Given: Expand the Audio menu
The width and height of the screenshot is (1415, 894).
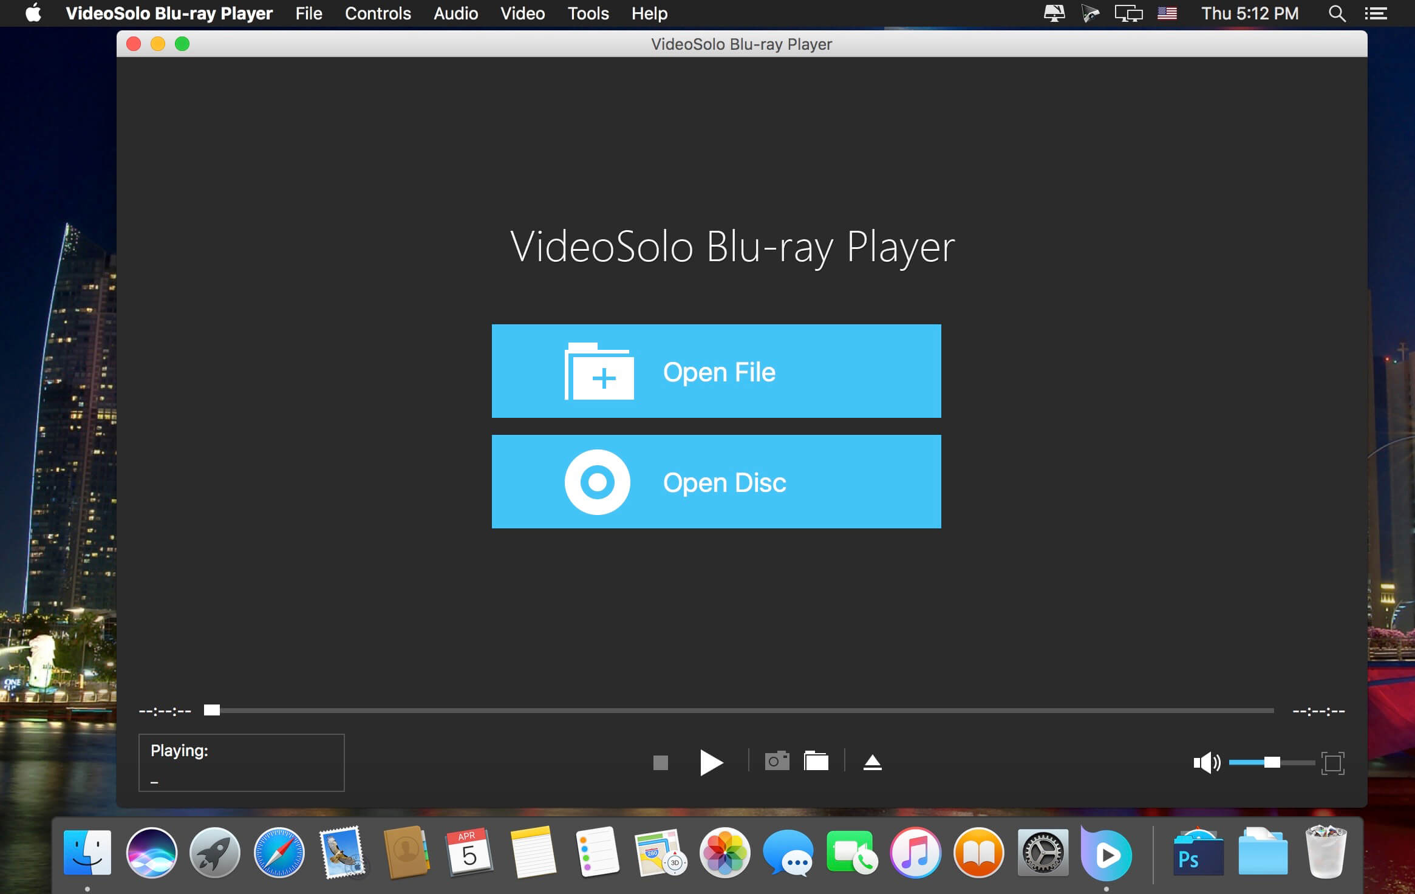Looking at the screenshot, I should pos(455,13).
